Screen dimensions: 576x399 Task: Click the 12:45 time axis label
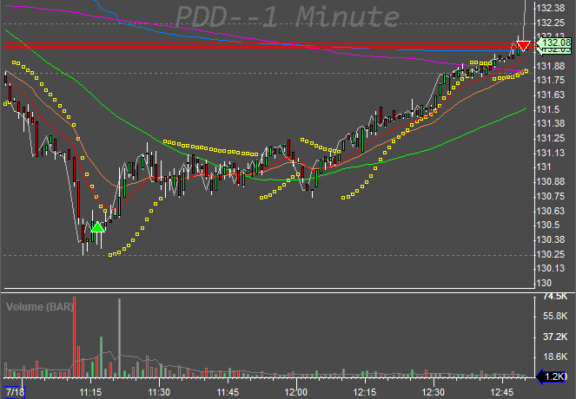[x=502, y=392]
